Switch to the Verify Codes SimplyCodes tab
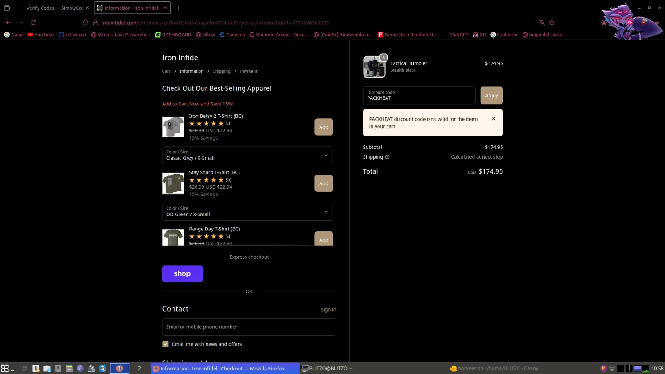665x374 pixels. pyautogui.click(x=54, y=8)
